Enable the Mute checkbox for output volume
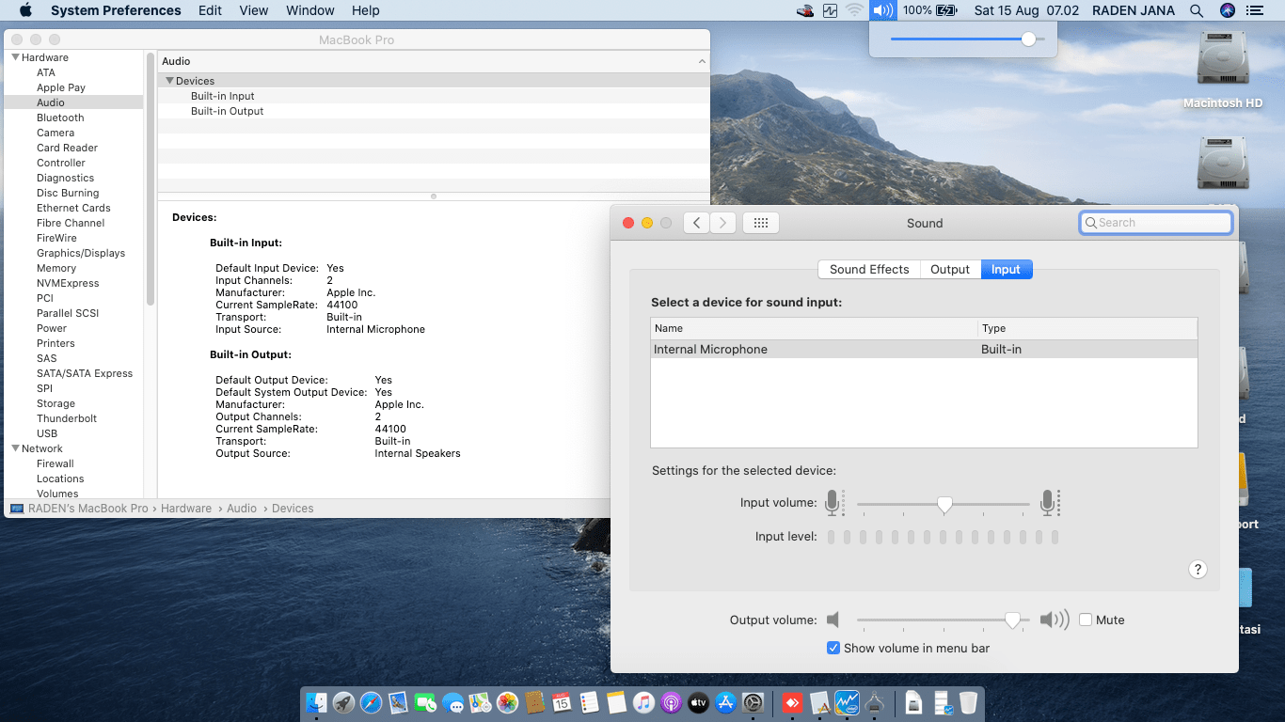 click(x=1086, y=620)
